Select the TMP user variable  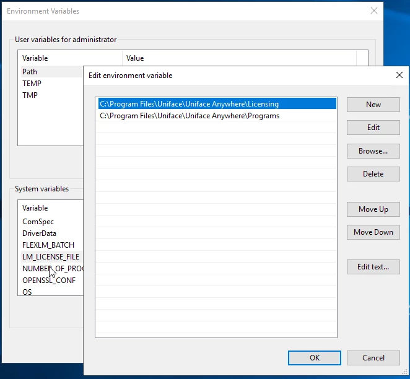(x=52, y=95)
